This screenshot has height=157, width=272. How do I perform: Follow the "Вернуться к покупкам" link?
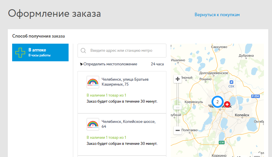click(x=217, y=15)
